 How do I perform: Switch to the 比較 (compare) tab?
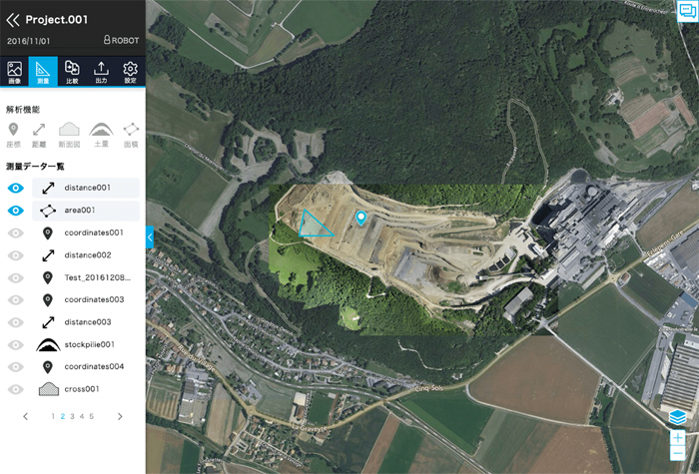point(72,71)
